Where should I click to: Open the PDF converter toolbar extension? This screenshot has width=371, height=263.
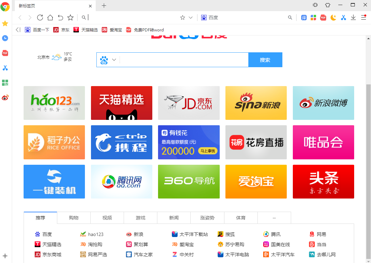point(323,18)
